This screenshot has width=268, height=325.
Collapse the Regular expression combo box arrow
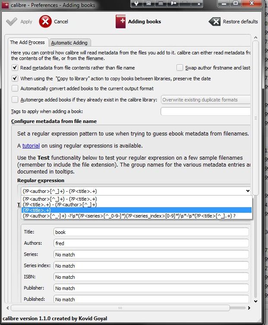[248, 191]
